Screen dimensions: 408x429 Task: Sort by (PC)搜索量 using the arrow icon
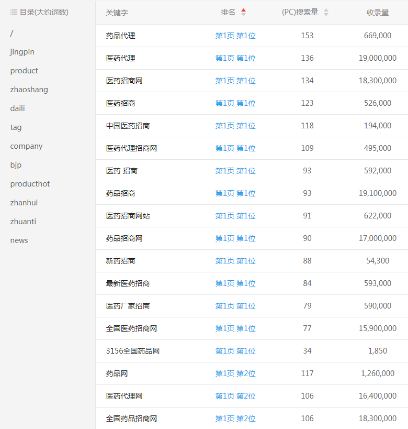(326, 12)
